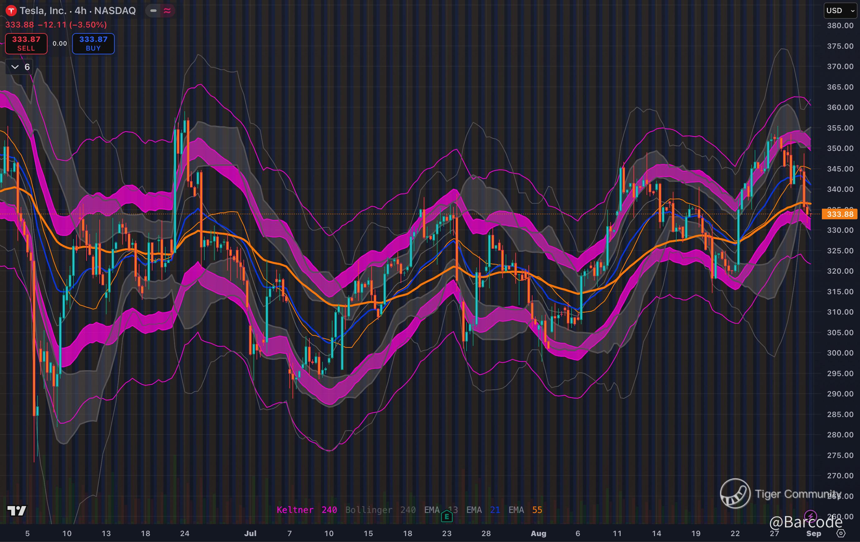Expand the collapsed indicators legend chevron
This screenshot has height=542, width=860.
(15, 67)
